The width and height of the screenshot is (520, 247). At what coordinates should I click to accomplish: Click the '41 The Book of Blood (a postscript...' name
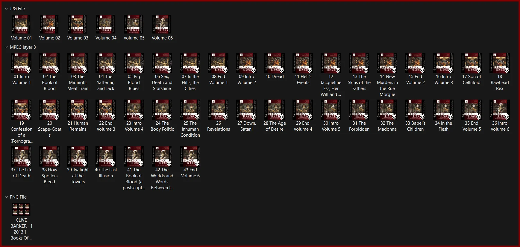click(134, 179)
